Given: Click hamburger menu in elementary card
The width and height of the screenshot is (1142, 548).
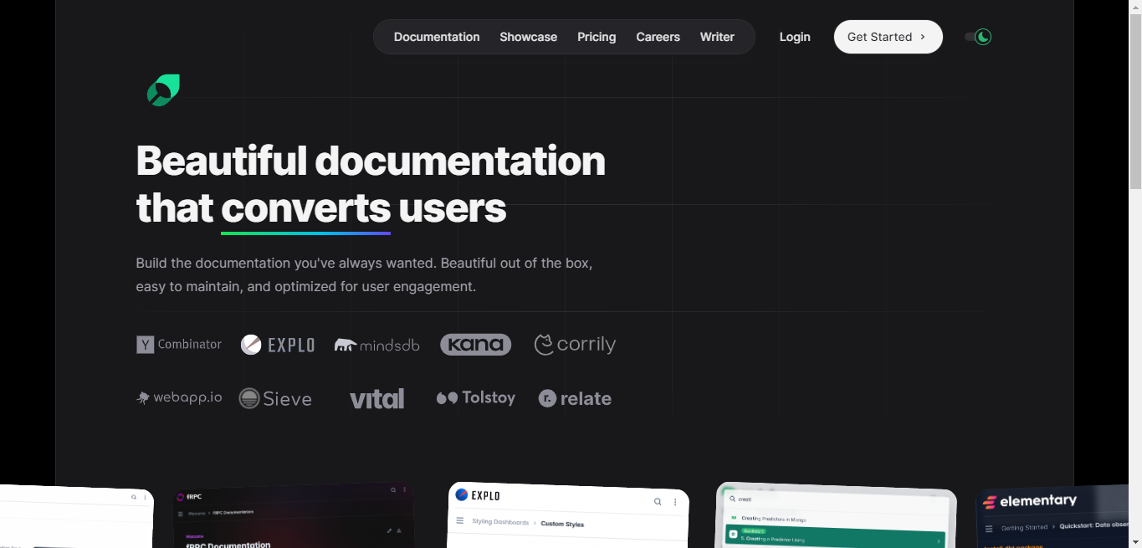Looking at the screenshot, I should pos(990,529).
